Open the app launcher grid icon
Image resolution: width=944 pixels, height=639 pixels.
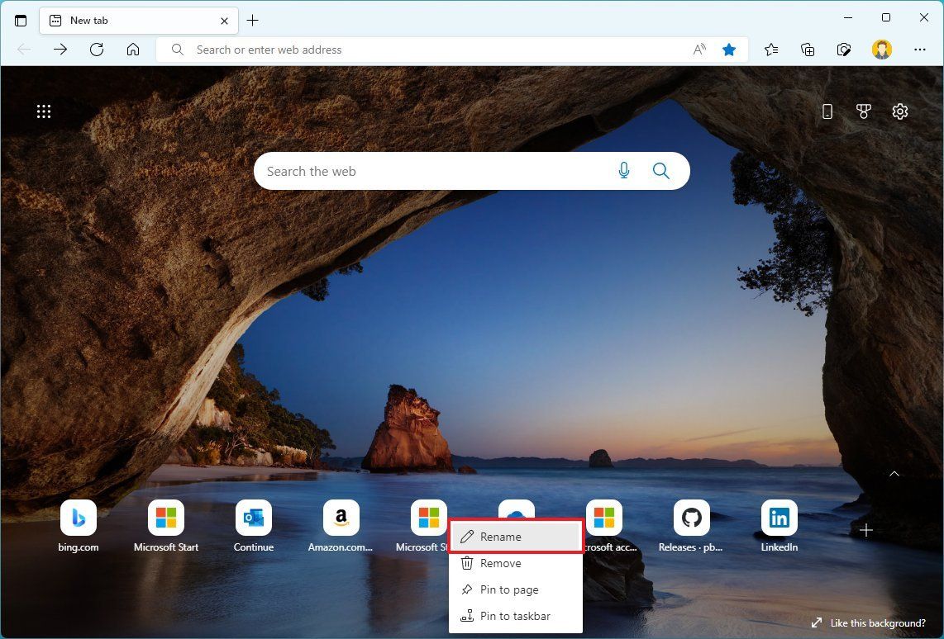tap(43, 111)
